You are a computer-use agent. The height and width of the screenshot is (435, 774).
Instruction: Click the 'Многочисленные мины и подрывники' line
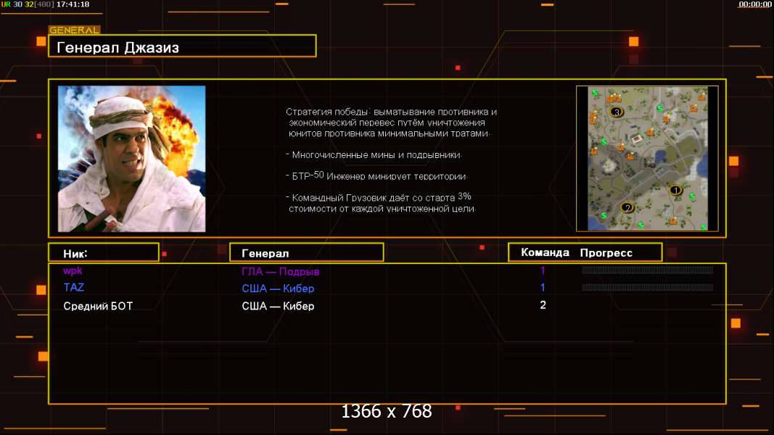click(374, 155)
